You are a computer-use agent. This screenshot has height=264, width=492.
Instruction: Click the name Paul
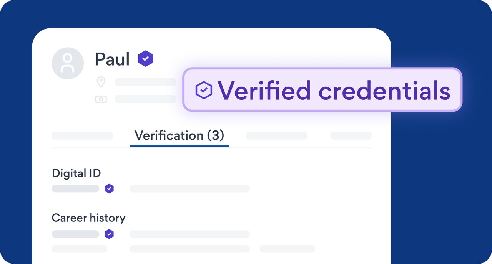pos(112,59)
